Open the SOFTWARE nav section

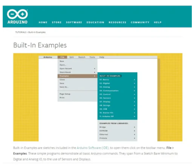pos(74,22)
